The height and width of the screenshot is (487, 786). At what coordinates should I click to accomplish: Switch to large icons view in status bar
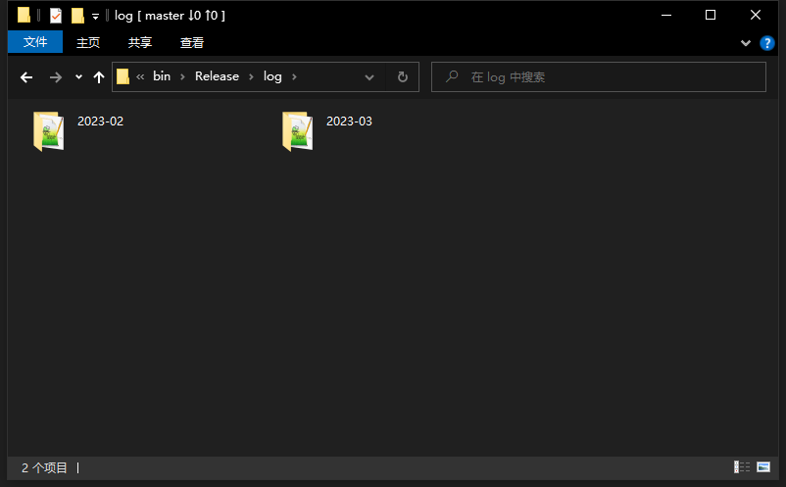click(x=763, y=468)
